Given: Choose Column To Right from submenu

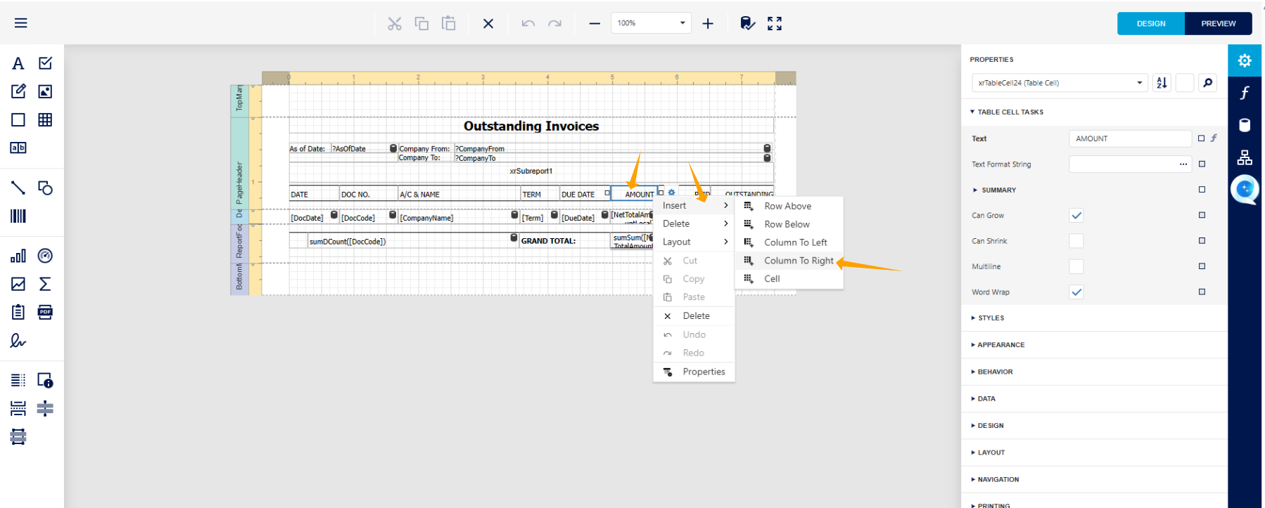Looking at the screenshot, I should coord(799,261).
